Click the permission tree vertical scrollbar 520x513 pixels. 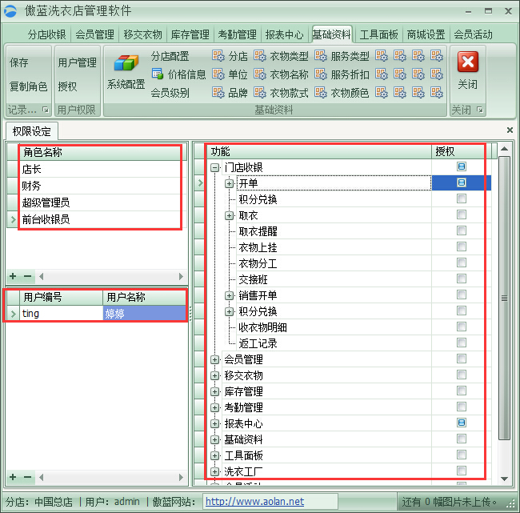(504, 298)
